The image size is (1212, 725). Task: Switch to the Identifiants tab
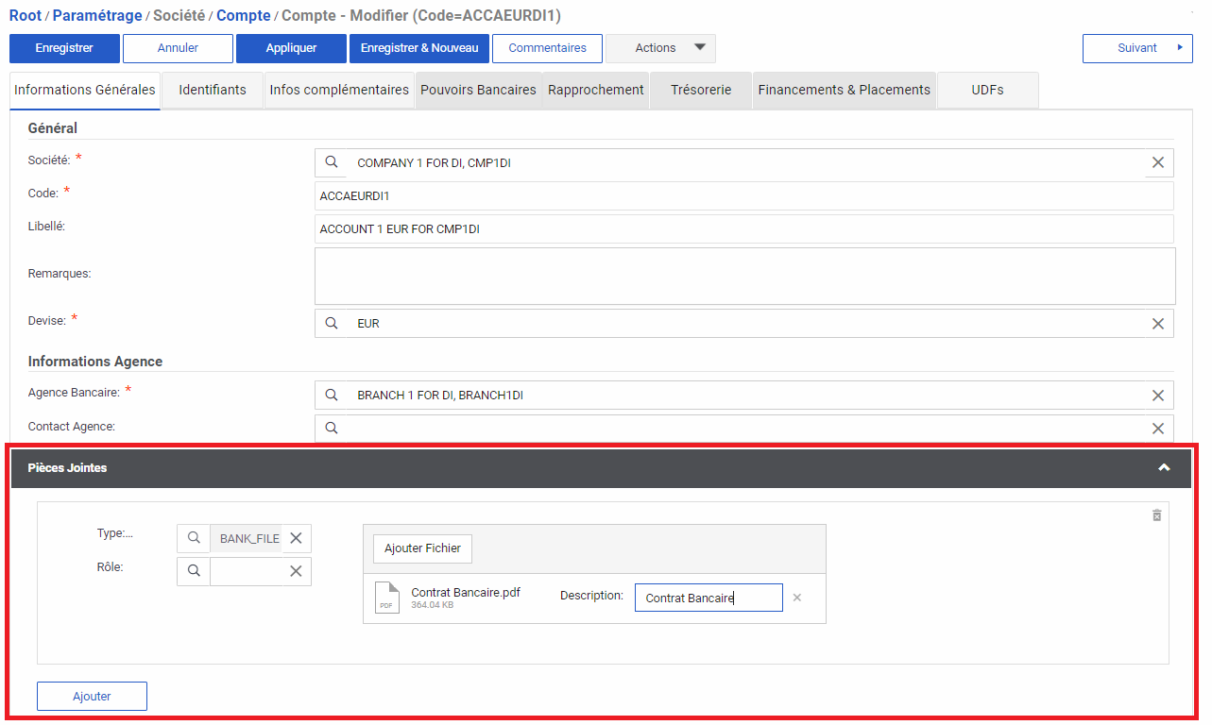(213, 90)
